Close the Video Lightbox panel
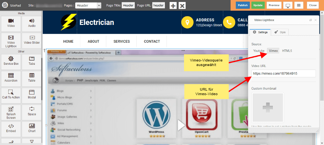Screen dimensions: 324x145 click(316, 20)
